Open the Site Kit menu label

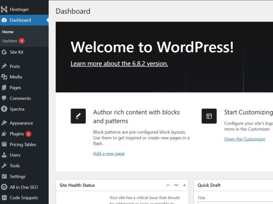tap(17, 52)
